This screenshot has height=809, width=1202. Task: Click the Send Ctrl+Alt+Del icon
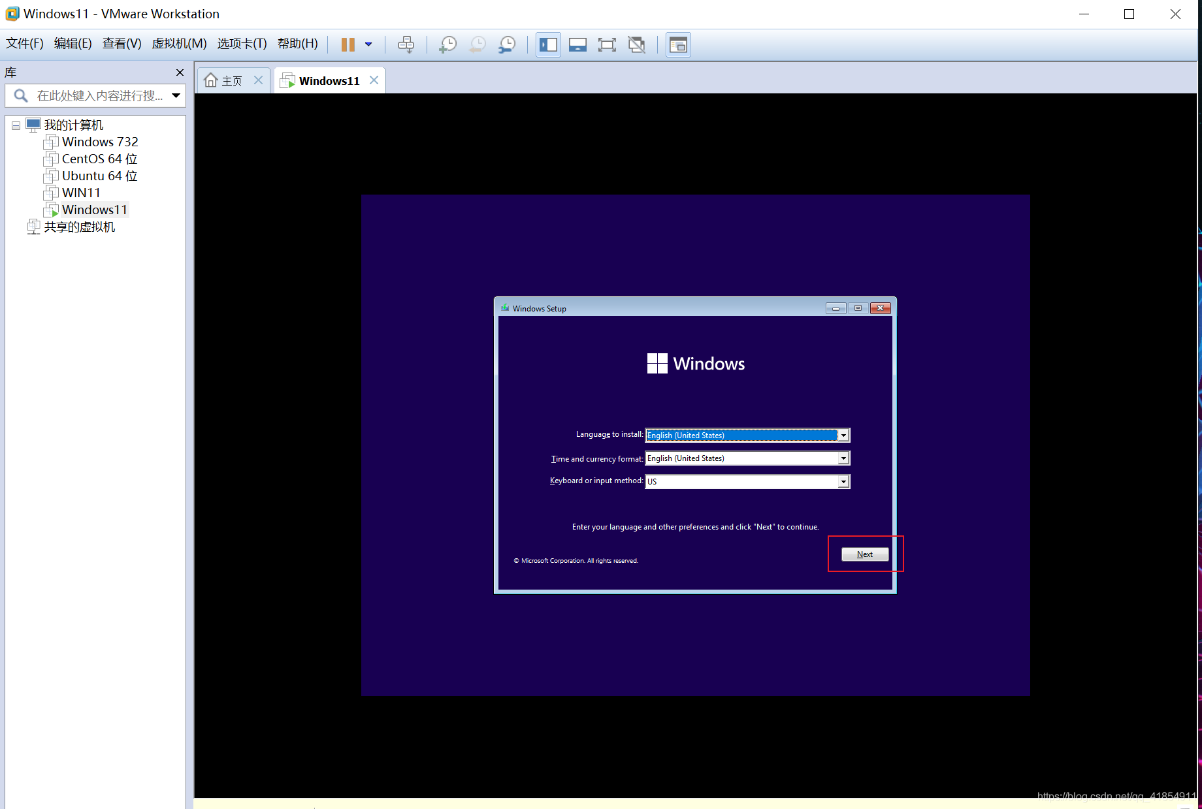click(406, 44)
